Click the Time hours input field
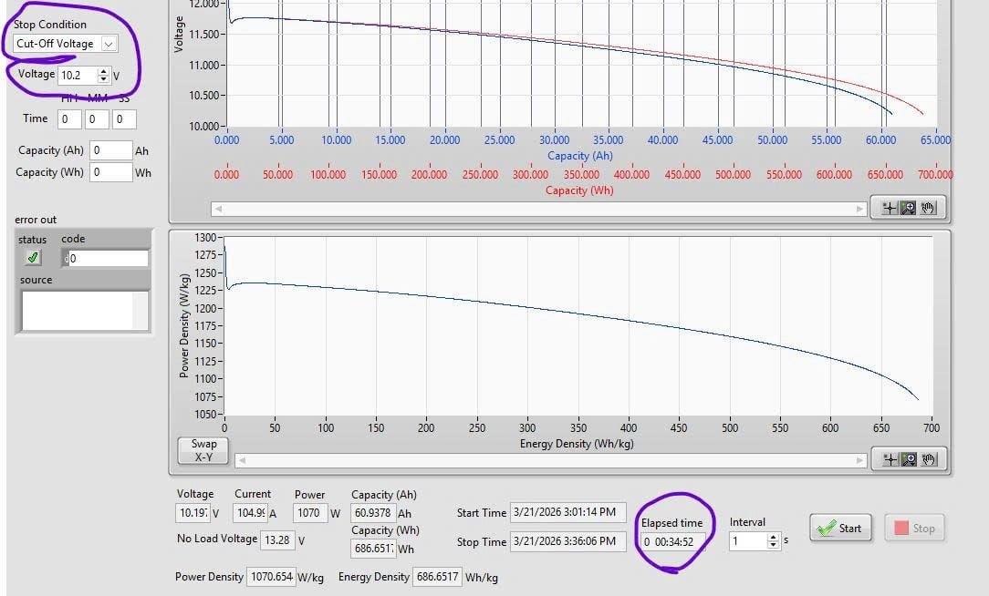 pyautogui.click(x=69, y=119)
